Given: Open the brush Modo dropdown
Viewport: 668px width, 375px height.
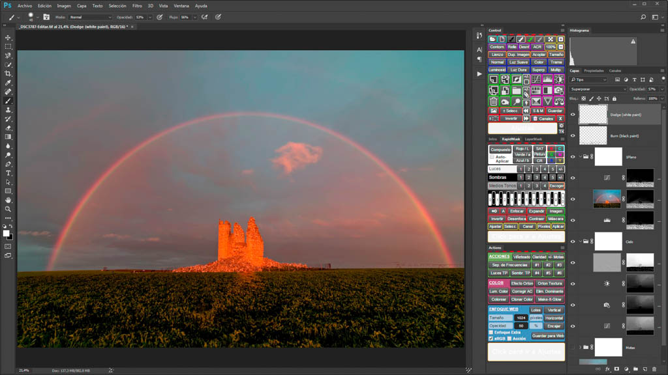Looking at the screenshot, I should 90,18.
